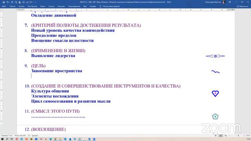The image size is (251, 141).
Task: Switch to the Вставка ribbon tab
Action: [22, 6]
